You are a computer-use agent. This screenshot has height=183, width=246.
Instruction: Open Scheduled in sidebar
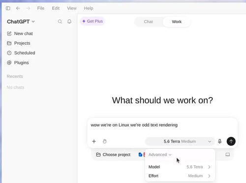[21, 53]
